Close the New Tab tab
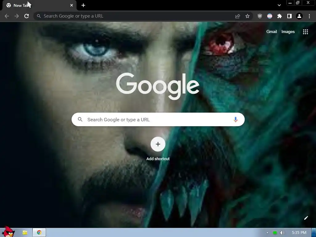 72,5
